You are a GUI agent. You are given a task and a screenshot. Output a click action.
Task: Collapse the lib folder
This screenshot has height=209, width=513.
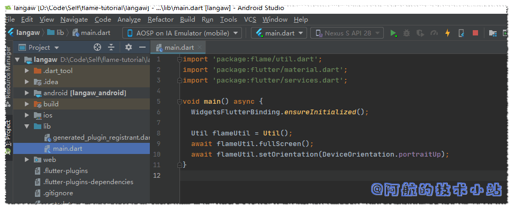(x=27, y=126)
